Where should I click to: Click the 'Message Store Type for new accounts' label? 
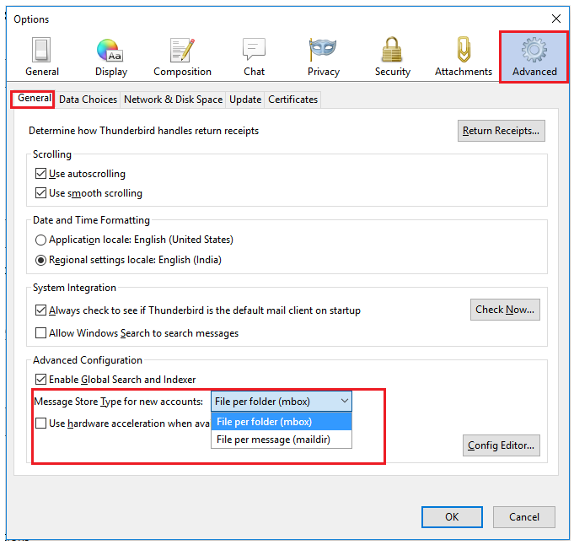coord(118,402)
